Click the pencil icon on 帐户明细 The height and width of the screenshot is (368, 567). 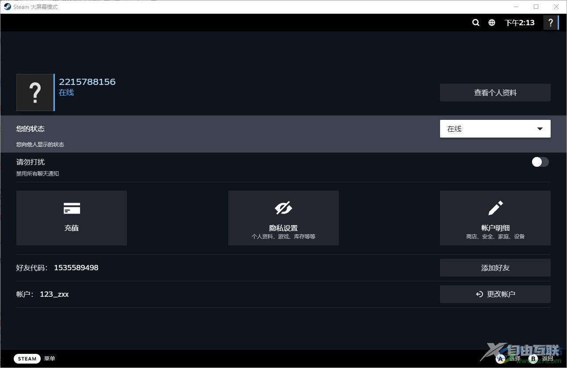tap(495, 208)
